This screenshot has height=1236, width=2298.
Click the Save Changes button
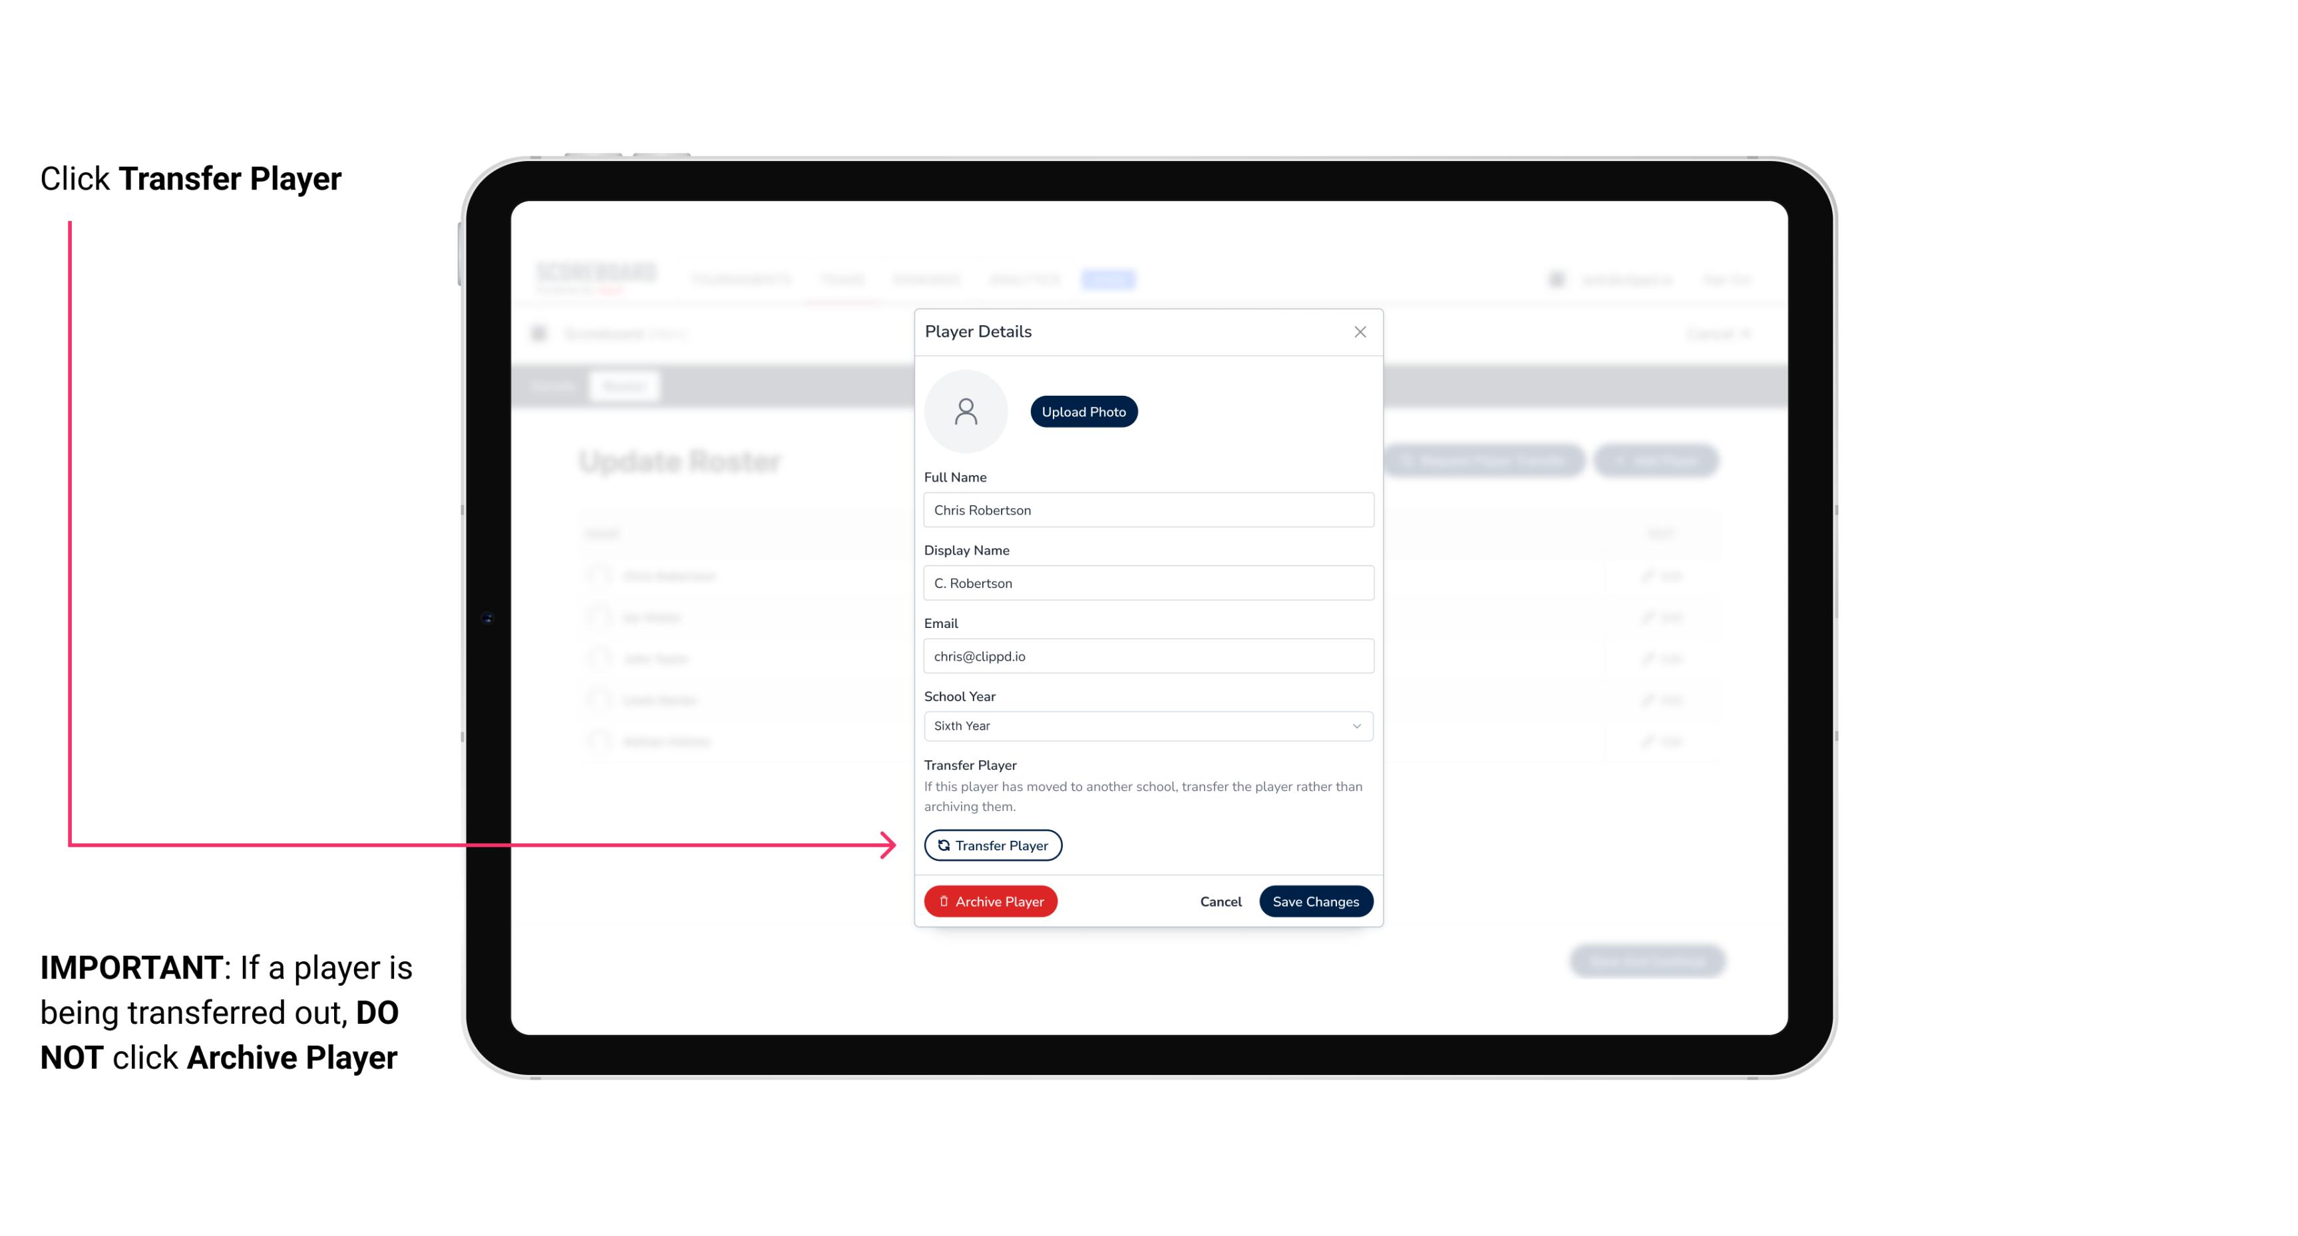[1316, 899]
